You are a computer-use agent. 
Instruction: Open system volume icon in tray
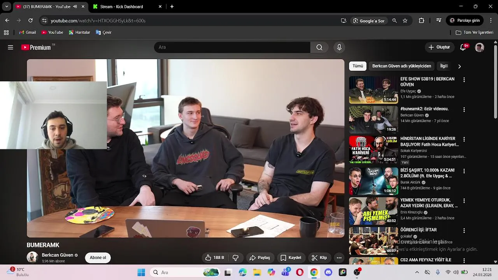[x=456, y=272]
